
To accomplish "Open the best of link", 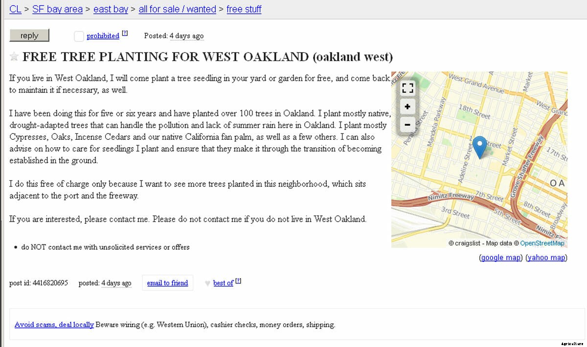I will point(223,283).
